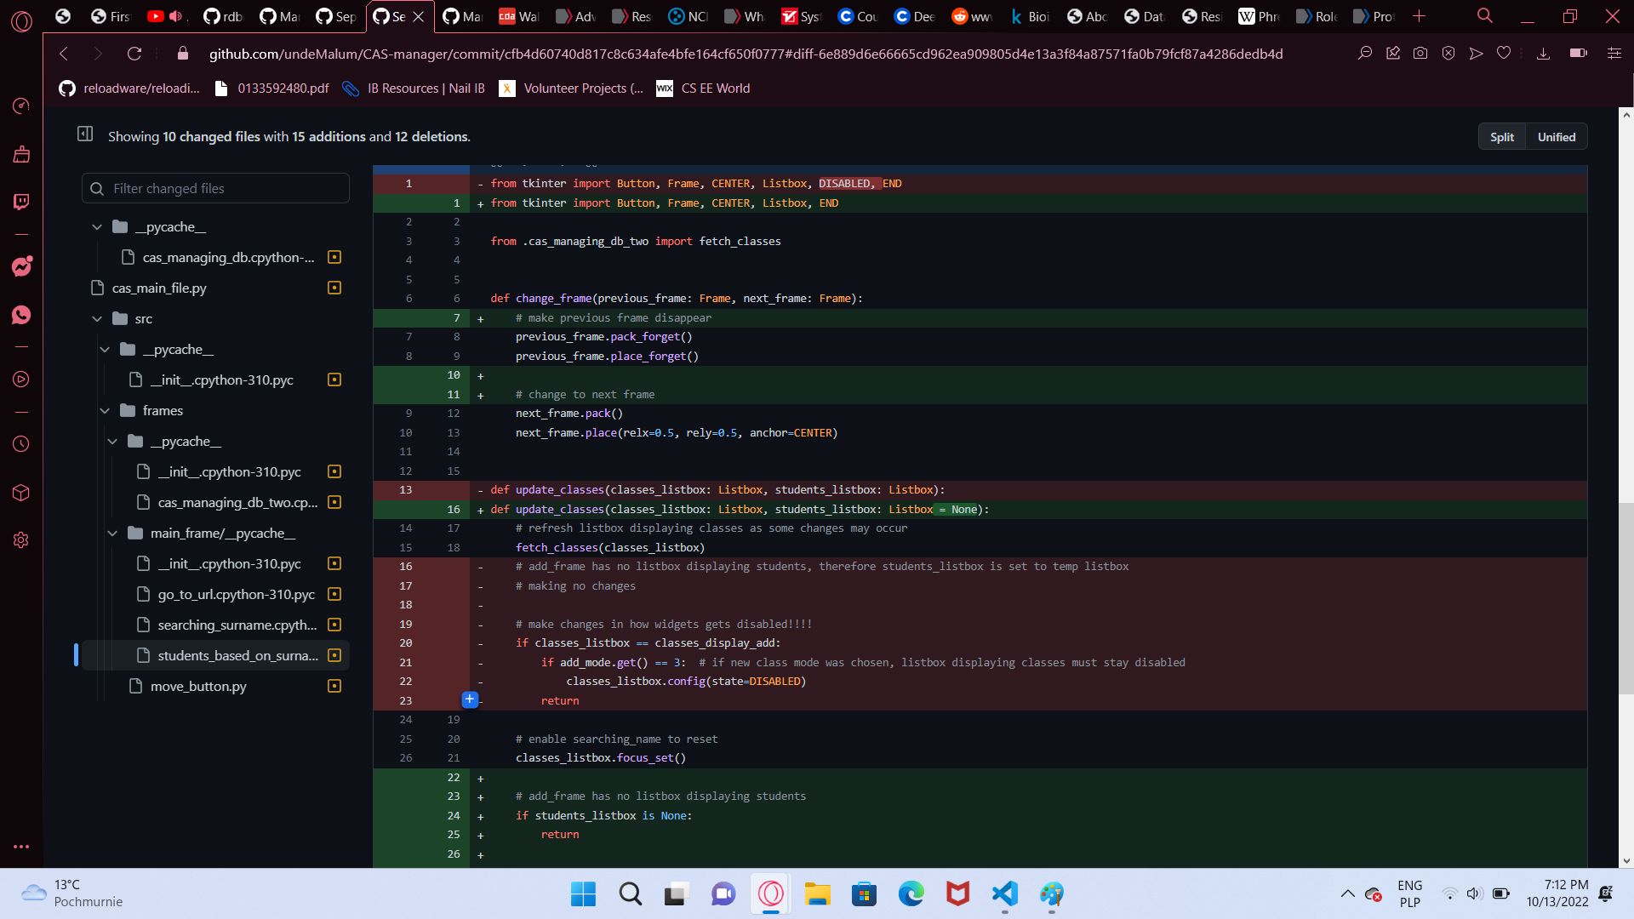
Task: Collapse top-level __pycache__ folder
Action: point(97,227)
